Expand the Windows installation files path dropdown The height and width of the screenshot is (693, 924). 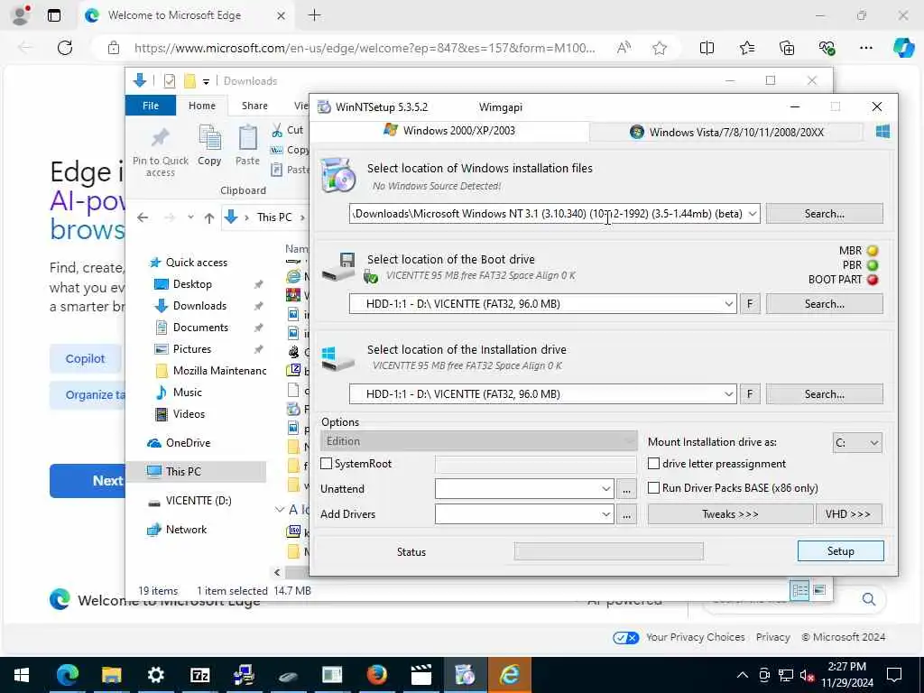[753, 214]
